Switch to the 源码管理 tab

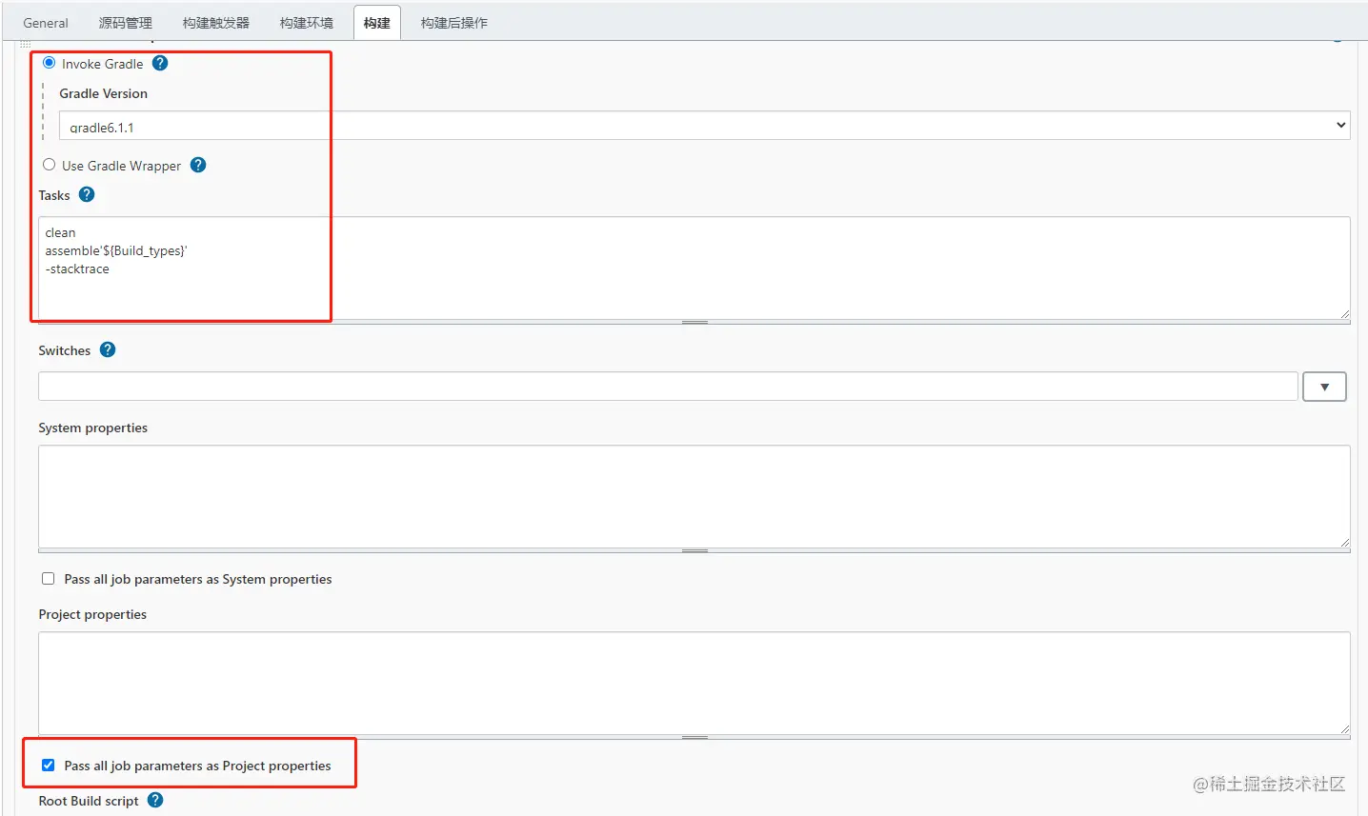(125, 22)
